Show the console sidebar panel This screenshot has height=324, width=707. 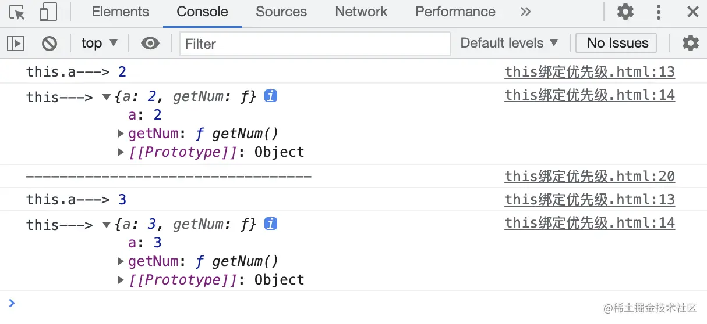[16, 43]
